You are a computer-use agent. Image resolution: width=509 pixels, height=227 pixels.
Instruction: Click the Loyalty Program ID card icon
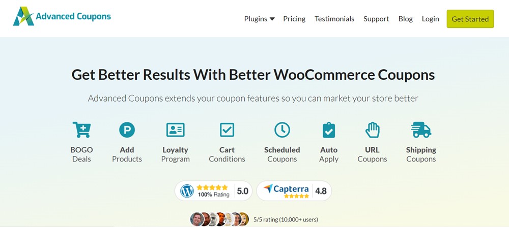click(x=175, y=130)
